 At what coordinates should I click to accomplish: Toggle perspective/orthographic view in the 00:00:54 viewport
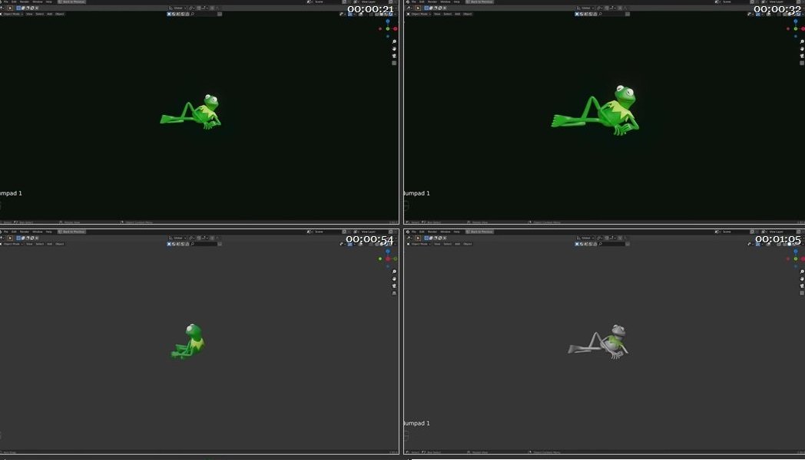point(394,293)
